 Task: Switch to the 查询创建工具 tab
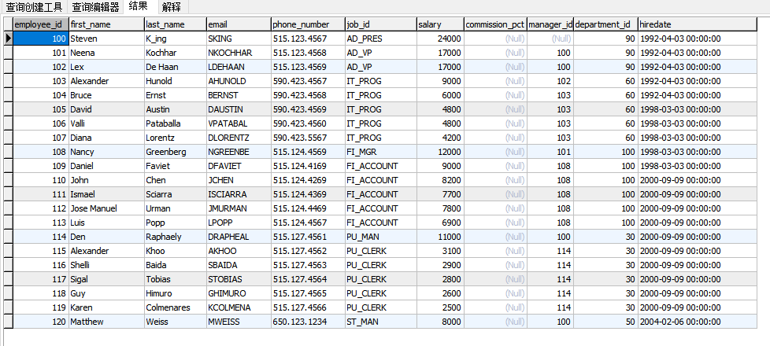coord(34,7)
